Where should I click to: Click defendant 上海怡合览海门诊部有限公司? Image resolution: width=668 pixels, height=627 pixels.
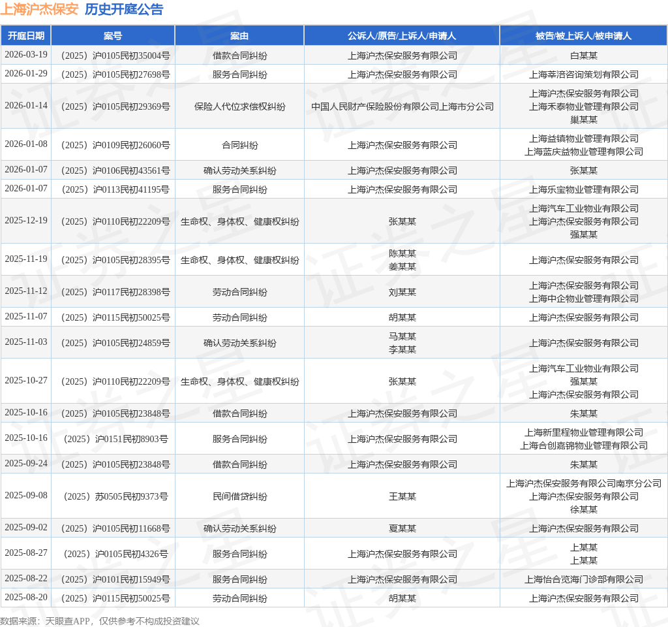[x=584, y=579]
